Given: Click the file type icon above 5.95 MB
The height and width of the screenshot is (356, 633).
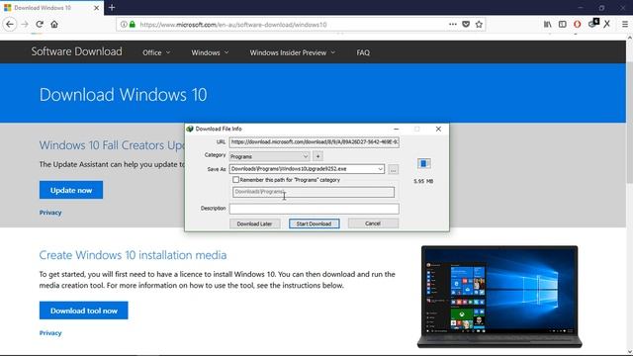Looking at the screenshot, I should (x=423, y=163).
